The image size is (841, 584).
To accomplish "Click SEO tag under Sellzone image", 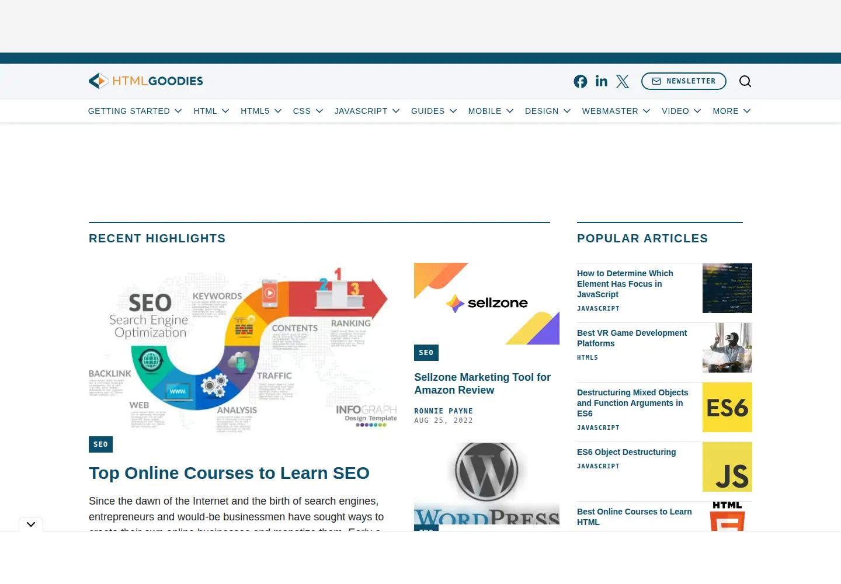I will (x=426, y=353).
